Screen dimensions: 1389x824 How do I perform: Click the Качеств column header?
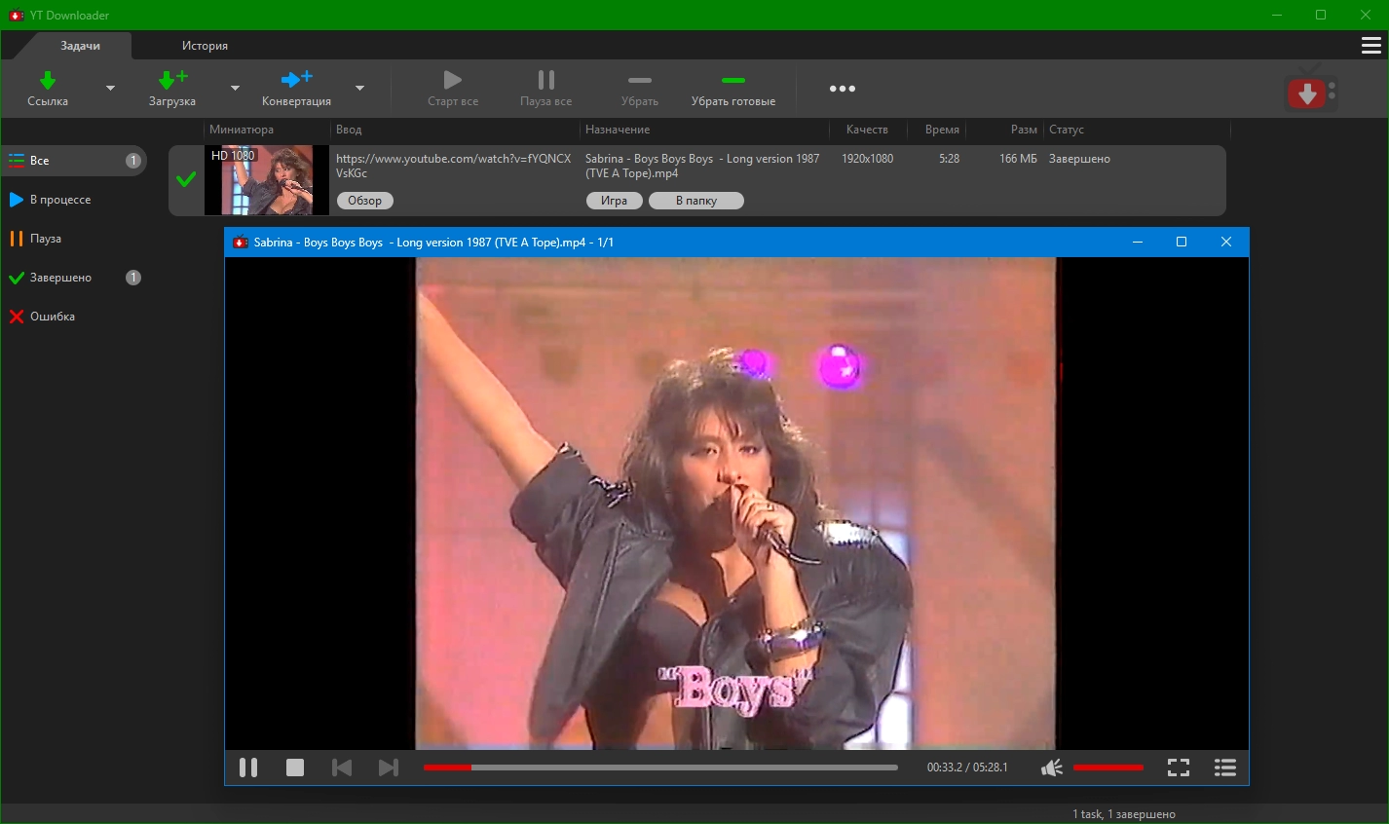tap(867, 130)
